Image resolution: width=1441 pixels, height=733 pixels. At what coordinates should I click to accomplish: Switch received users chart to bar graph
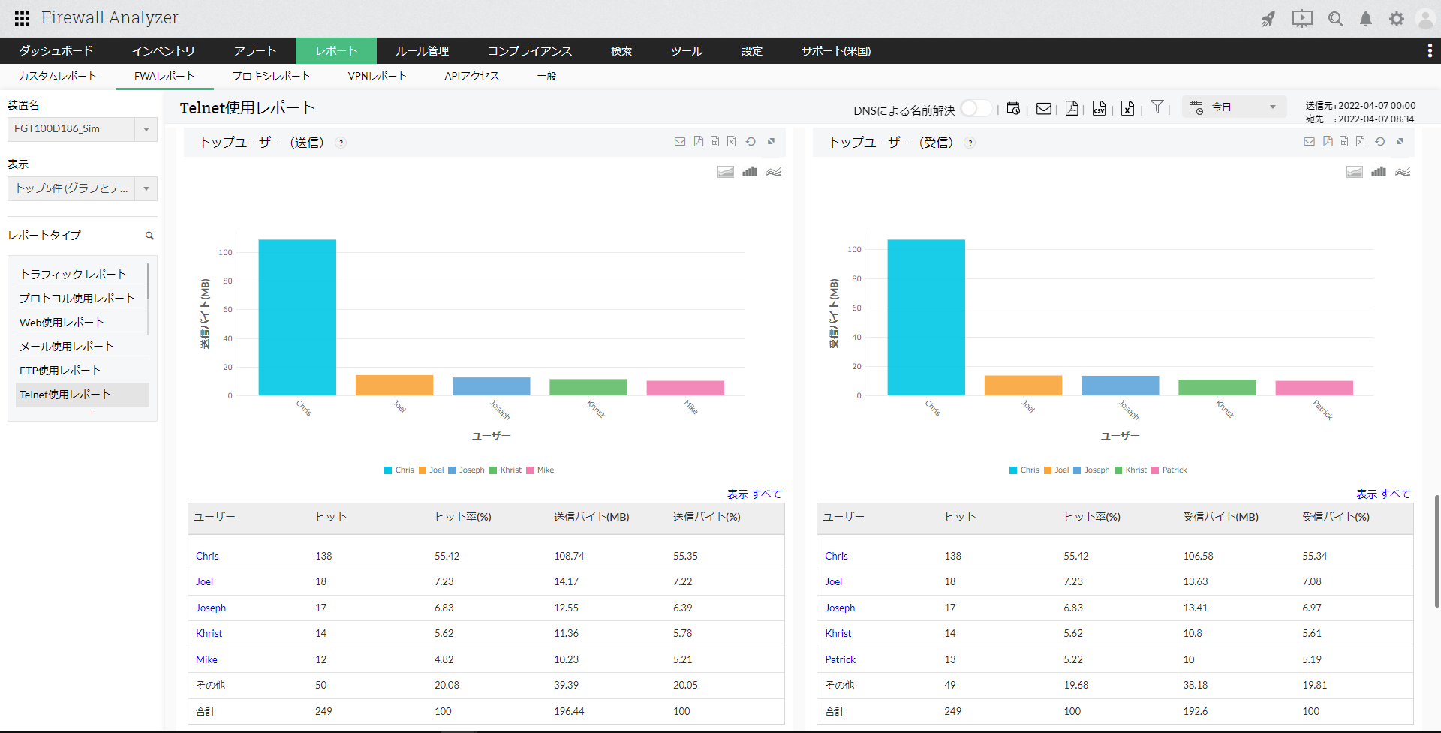pyautogui.click(x=1379, y=172)
